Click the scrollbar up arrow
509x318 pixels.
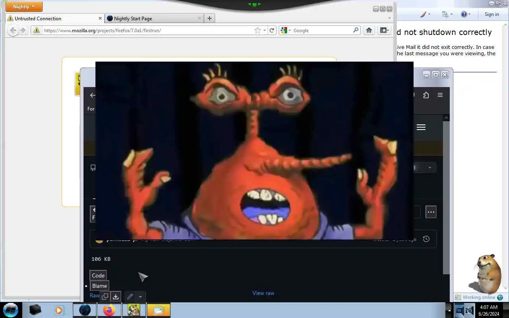point(446,118)
